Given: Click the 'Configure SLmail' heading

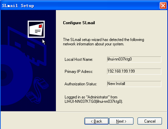Looking at the screenshot, I should [x=79, y=23].
